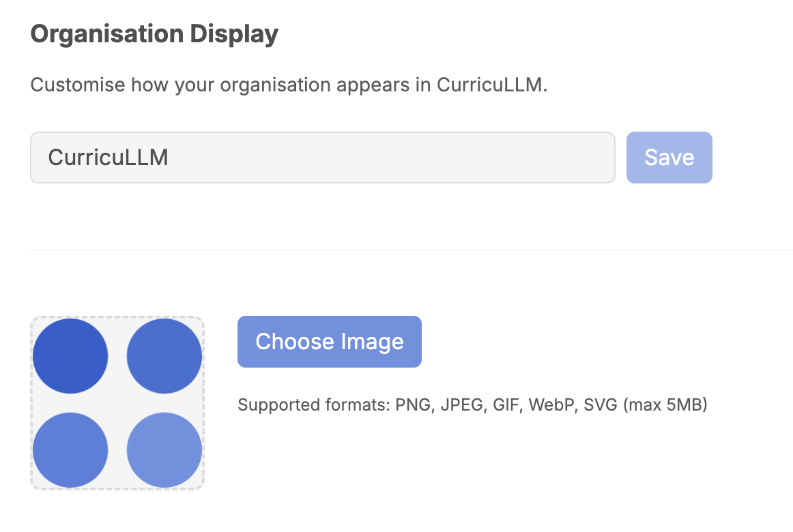The image size is (793, 532).
Task: Click the top-right blue circle in the logo
Action: pyautogui.click(x=164, y=355)
